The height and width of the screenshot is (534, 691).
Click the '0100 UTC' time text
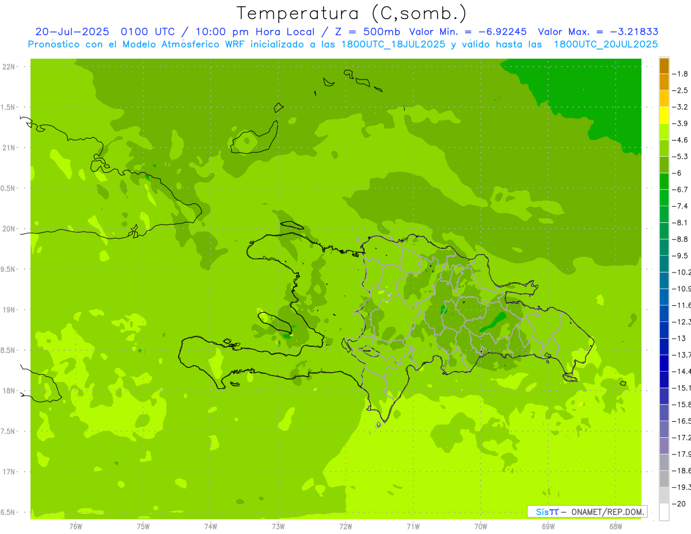click(x=149, y=32)
